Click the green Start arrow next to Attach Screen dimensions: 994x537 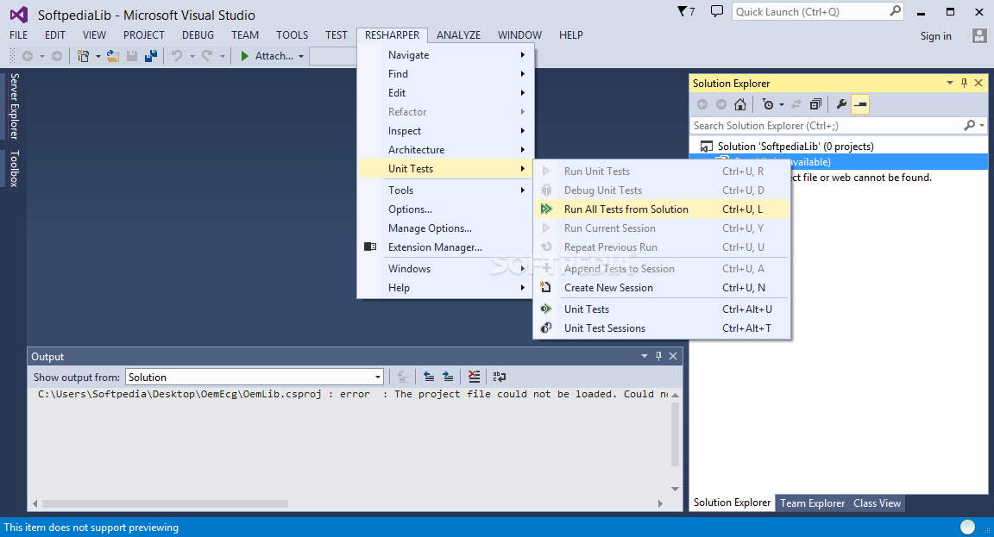(245, 56)
